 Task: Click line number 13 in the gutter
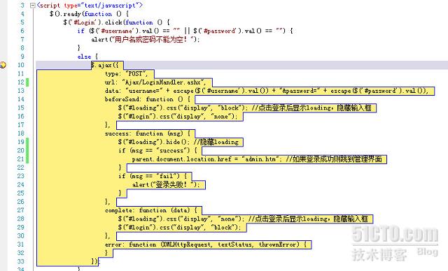(x=21, y=91)
